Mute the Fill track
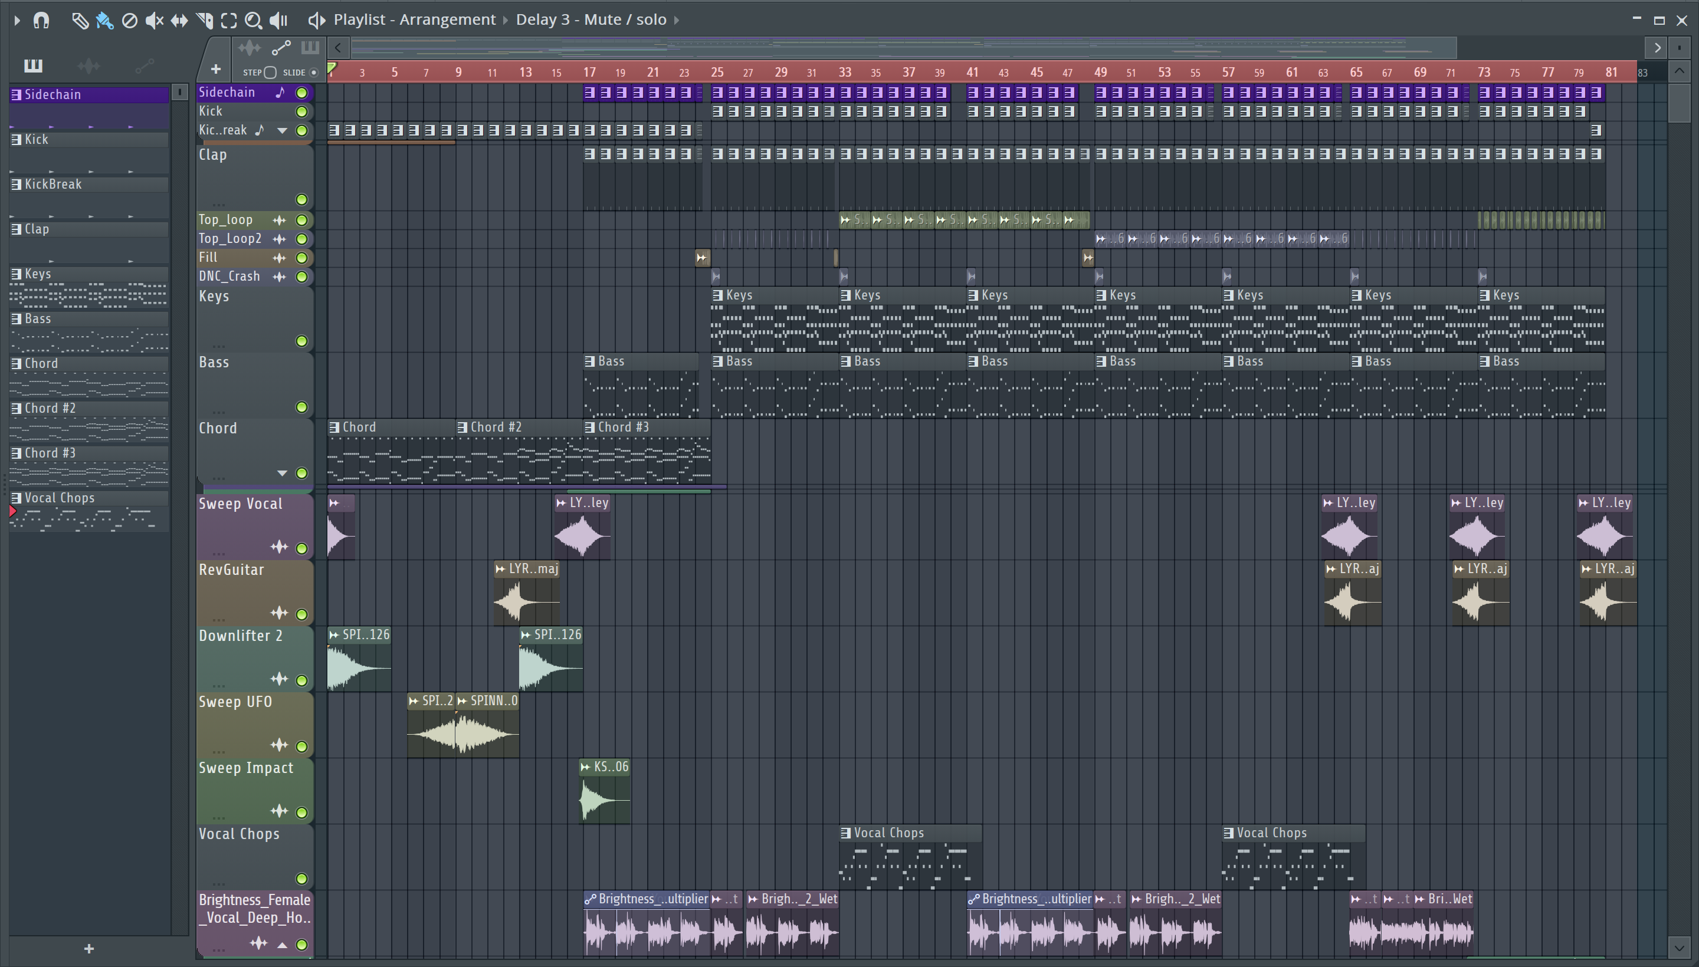The height and width of the screenshot is (967, 1699). coord(301,258)
